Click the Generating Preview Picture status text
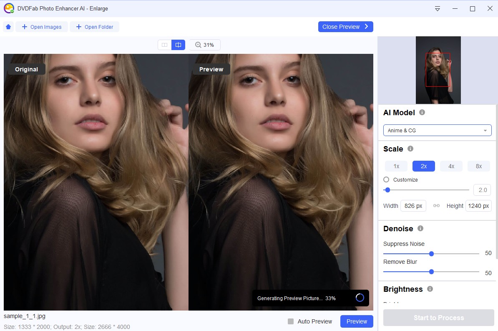This screenshot has height=331, width=498. click(296, 298)
